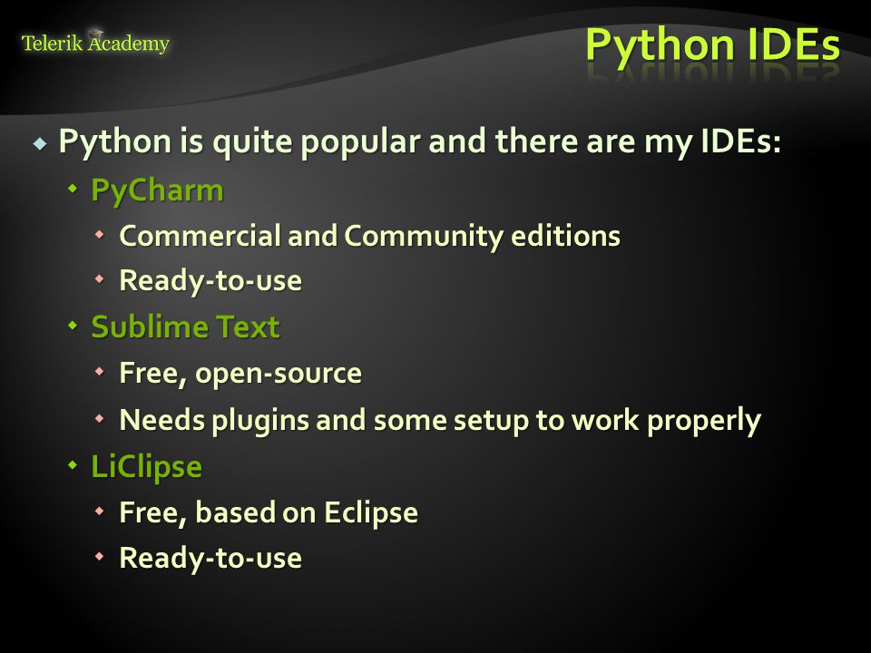Click the 'Free, based on Eclipse' bullet
The image size is (871, 653).
click(x=269, y=512)
